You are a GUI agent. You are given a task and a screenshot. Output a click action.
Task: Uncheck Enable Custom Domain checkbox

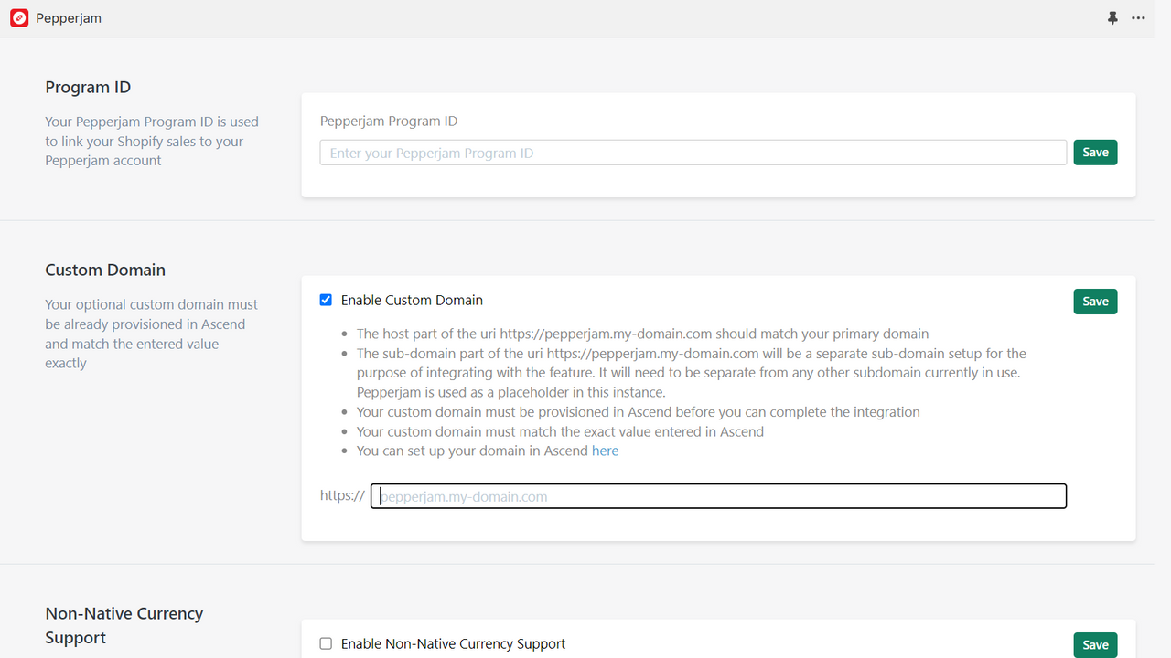coord(326,300)
